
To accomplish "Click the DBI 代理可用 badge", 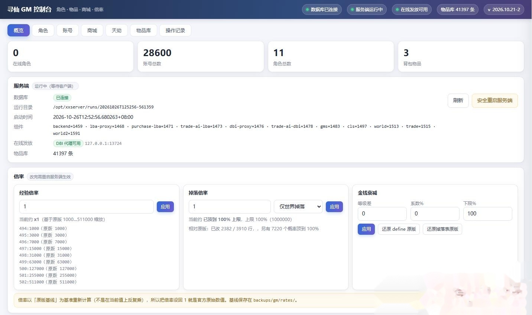I will pyautogui.click(x=68, y=143).
